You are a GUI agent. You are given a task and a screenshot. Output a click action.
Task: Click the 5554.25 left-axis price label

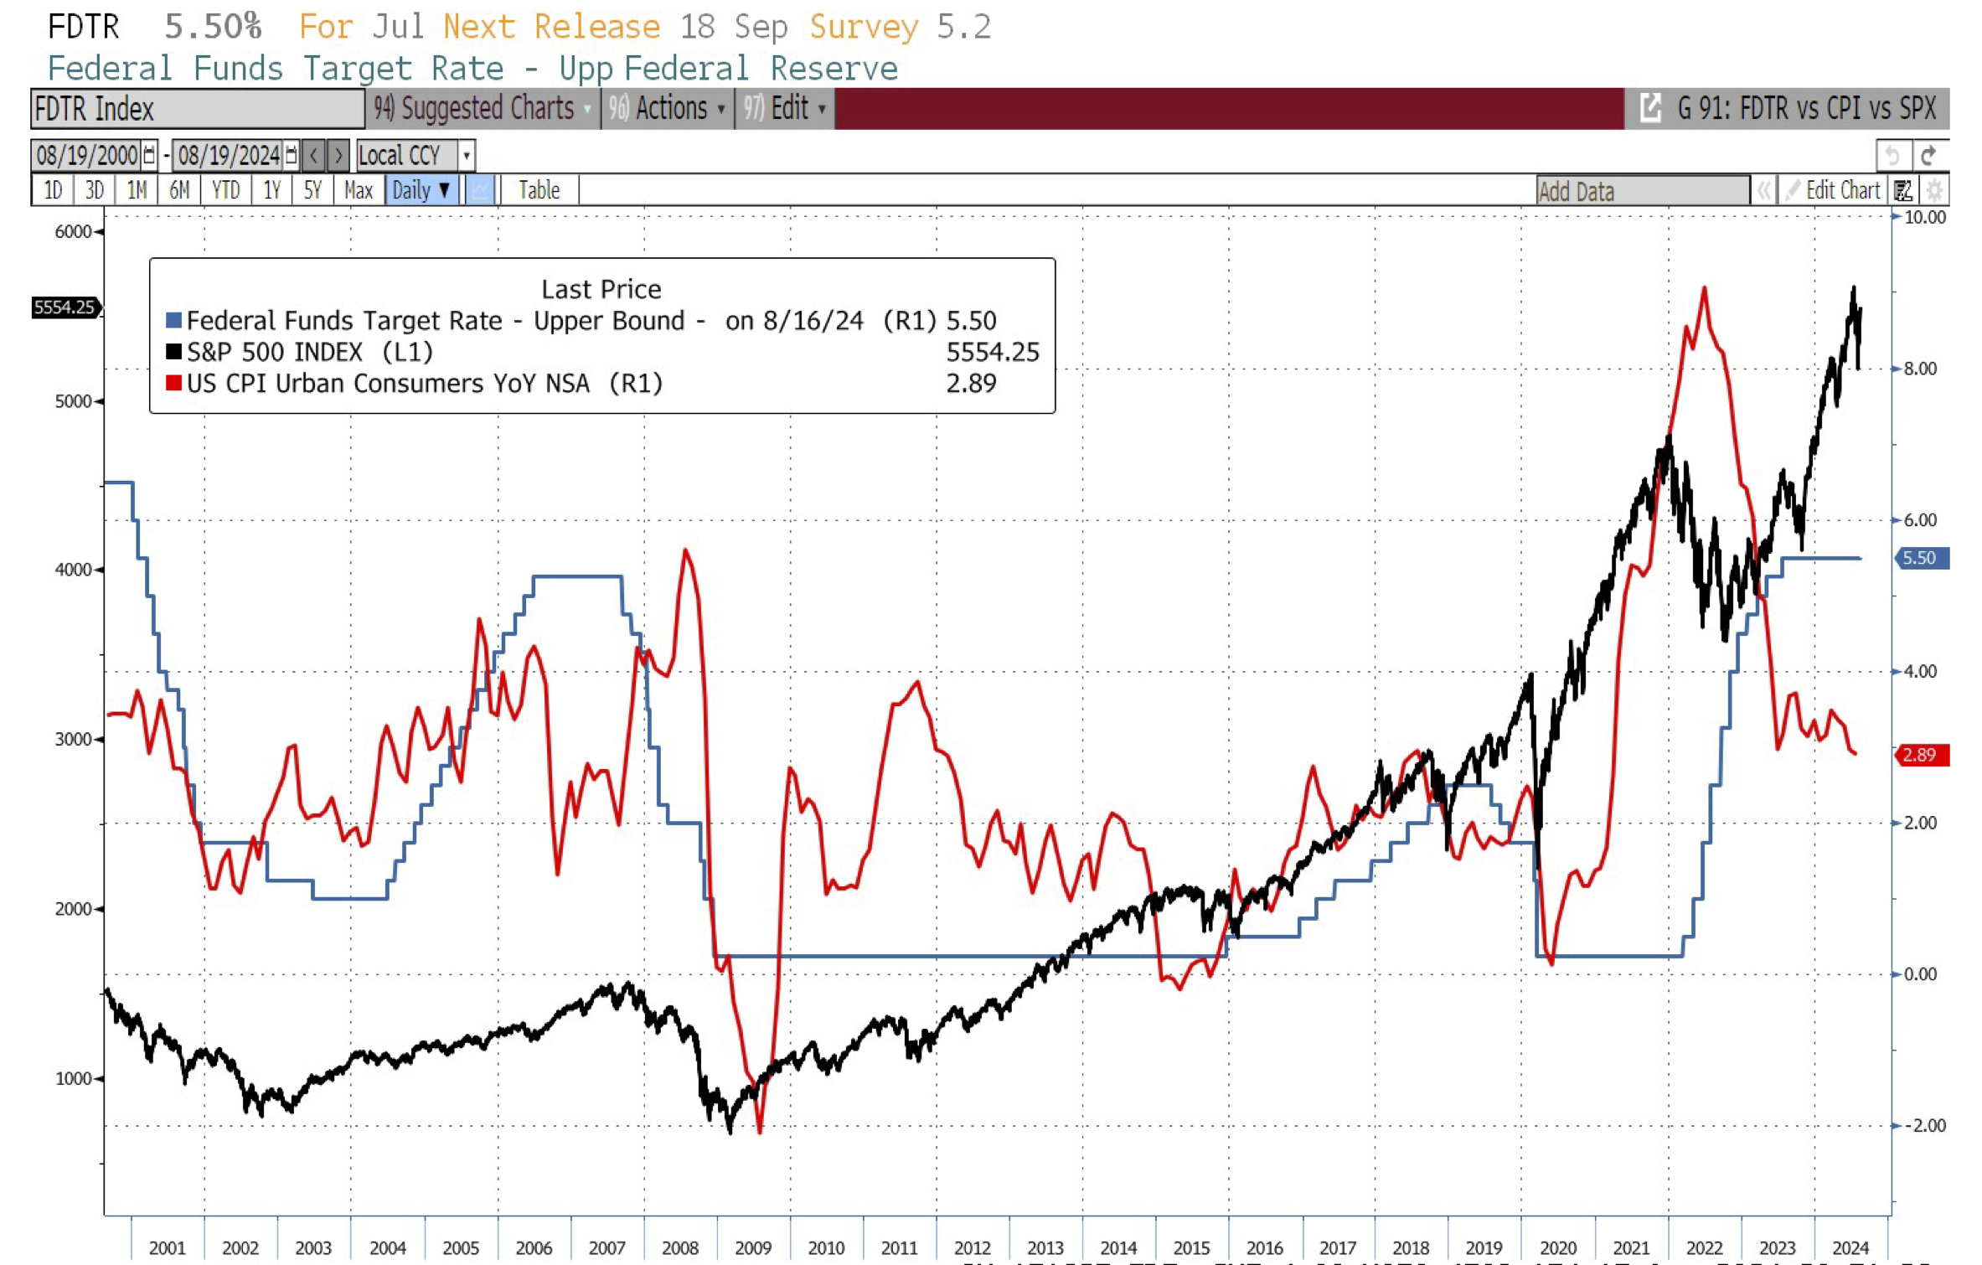[x=65, y=307]
